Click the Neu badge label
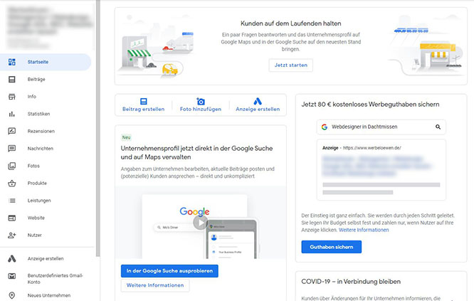Image resolution: width=474 pixels, height=301 pixels. (x=127, y=137)
